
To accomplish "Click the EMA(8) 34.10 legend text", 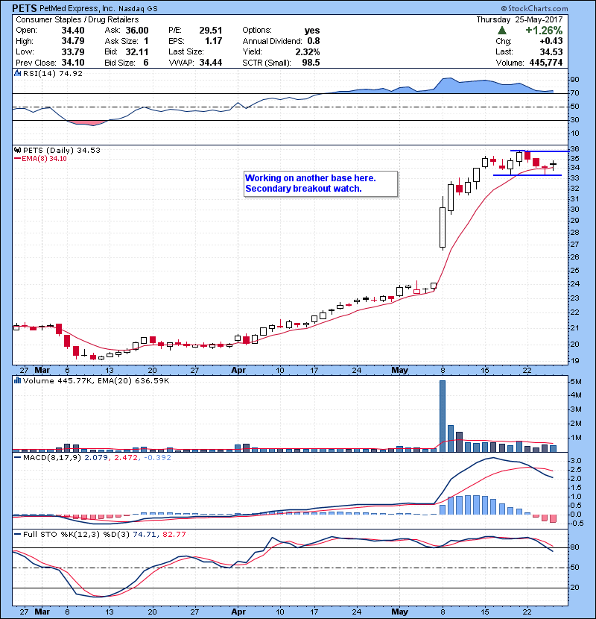I will coord(44,159).
